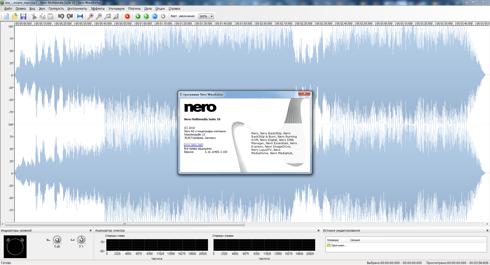Open the www.nero.com link
This screenshot has height=265, width=490.
[193, 145]
